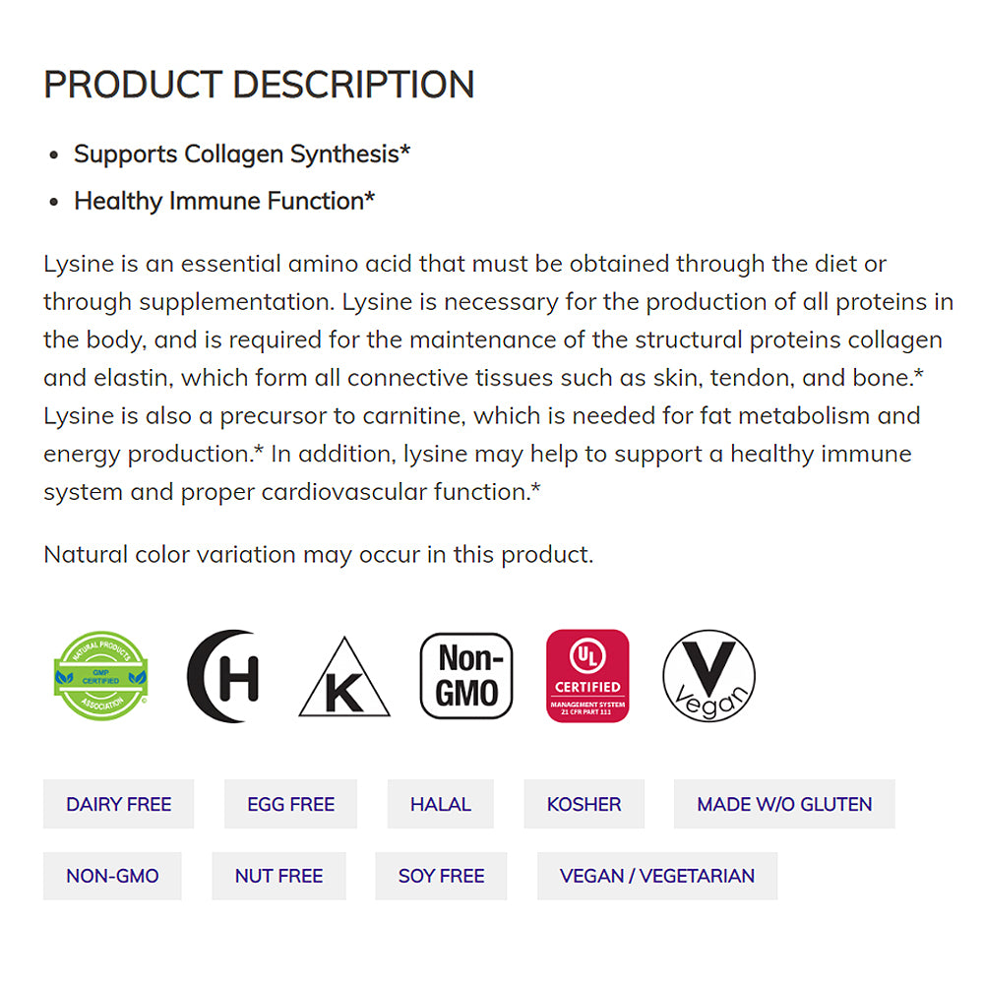This screenshot has height=984, width=984.
Task: Click the Supports Collagen Synthesis bullet
Action: click(x=242, y=154)
